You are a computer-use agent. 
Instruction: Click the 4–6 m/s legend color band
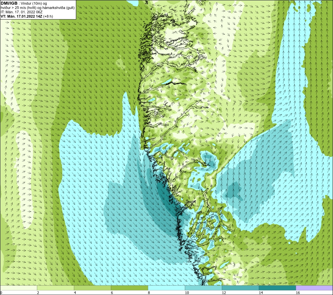[92, 288]
